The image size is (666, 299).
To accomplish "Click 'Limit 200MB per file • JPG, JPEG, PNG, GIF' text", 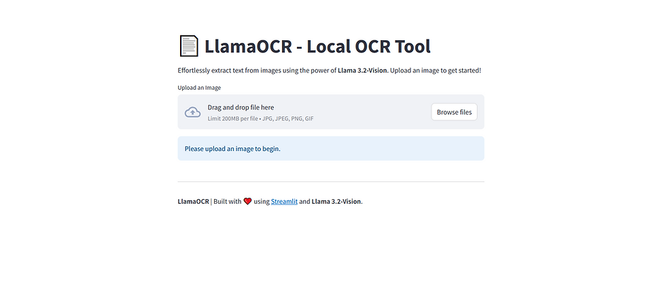I will (x=260, y=118).
